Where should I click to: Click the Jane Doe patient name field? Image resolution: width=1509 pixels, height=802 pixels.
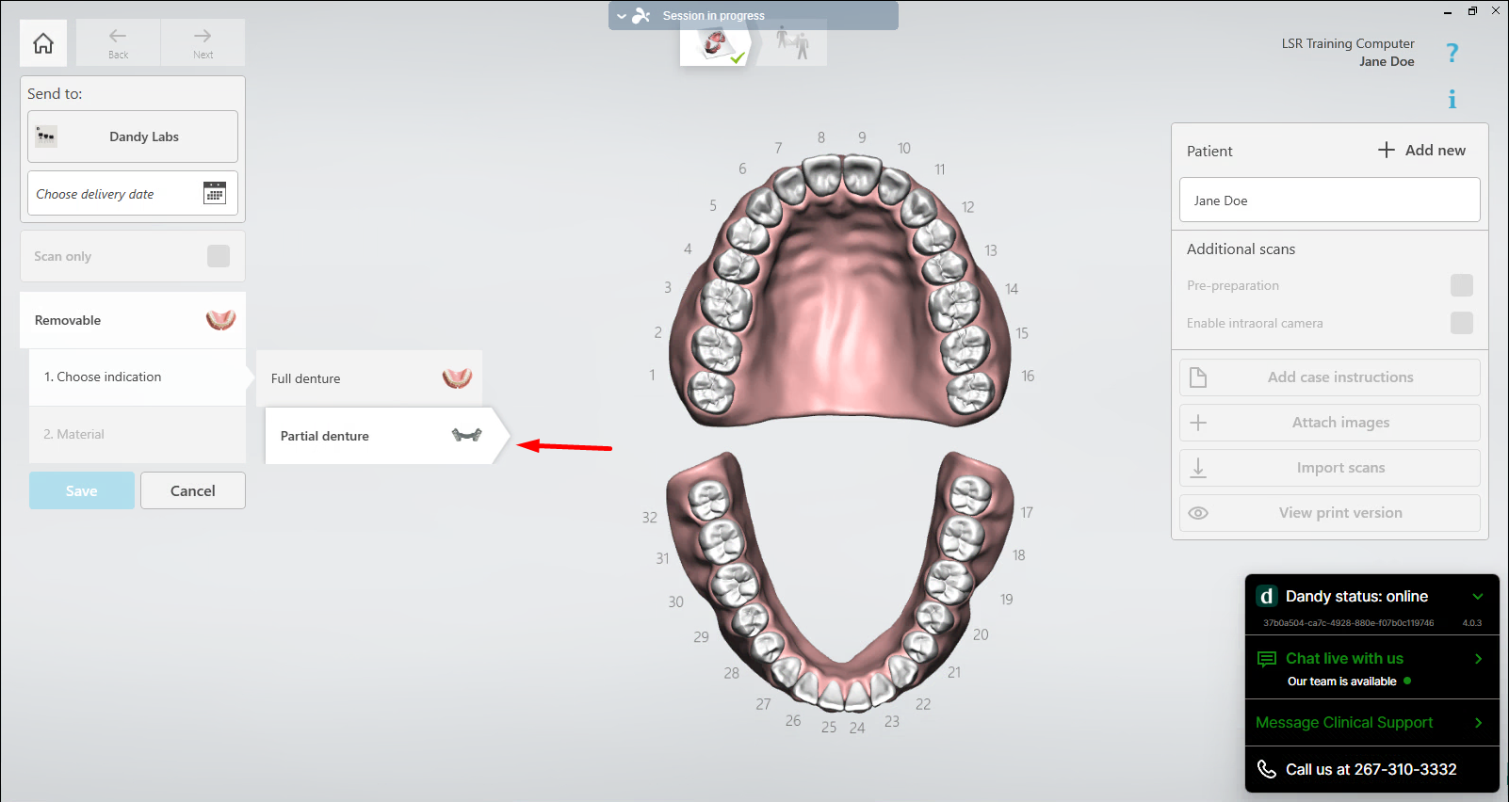click(x=1329, y=200)
